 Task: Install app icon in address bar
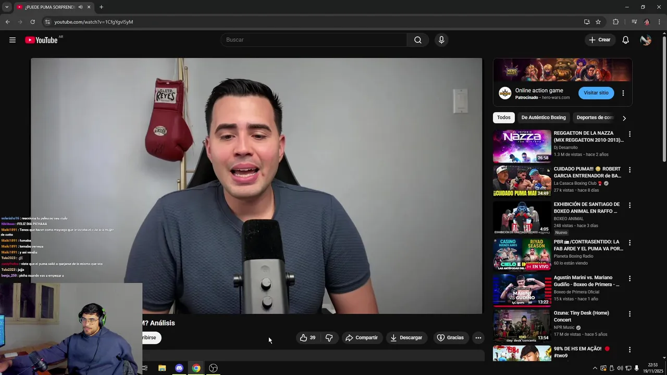point(587,22)
